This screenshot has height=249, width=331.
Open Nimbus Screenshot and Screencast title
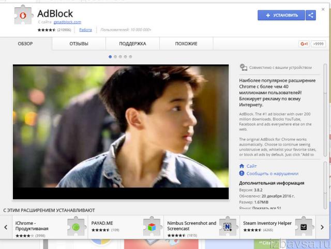(x=192, y=226)
